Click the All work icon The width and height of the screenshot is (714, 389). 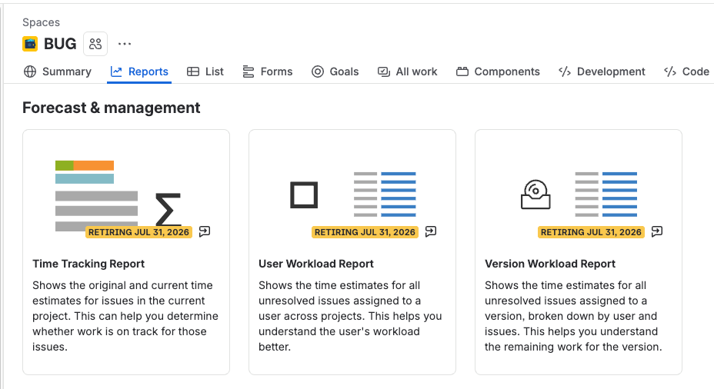coord(383,72)
